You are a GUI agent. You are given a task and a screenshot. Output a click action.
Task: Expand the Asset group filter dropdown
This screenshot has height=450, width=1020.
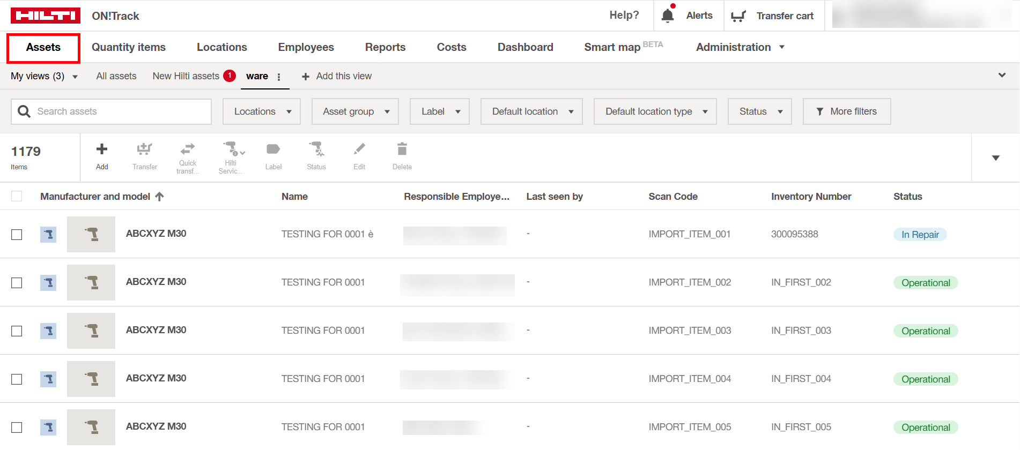click(x=355, y=111)
